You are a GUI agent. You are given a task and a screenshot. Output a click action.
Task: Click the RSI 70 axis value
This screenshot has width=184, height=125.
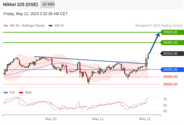click(165, 100)
